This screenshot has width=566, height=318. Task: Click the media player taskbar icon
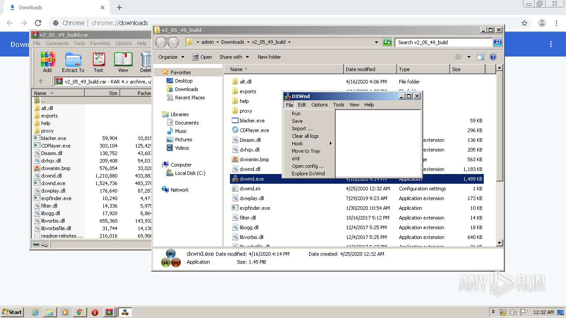tap(65, 312)
